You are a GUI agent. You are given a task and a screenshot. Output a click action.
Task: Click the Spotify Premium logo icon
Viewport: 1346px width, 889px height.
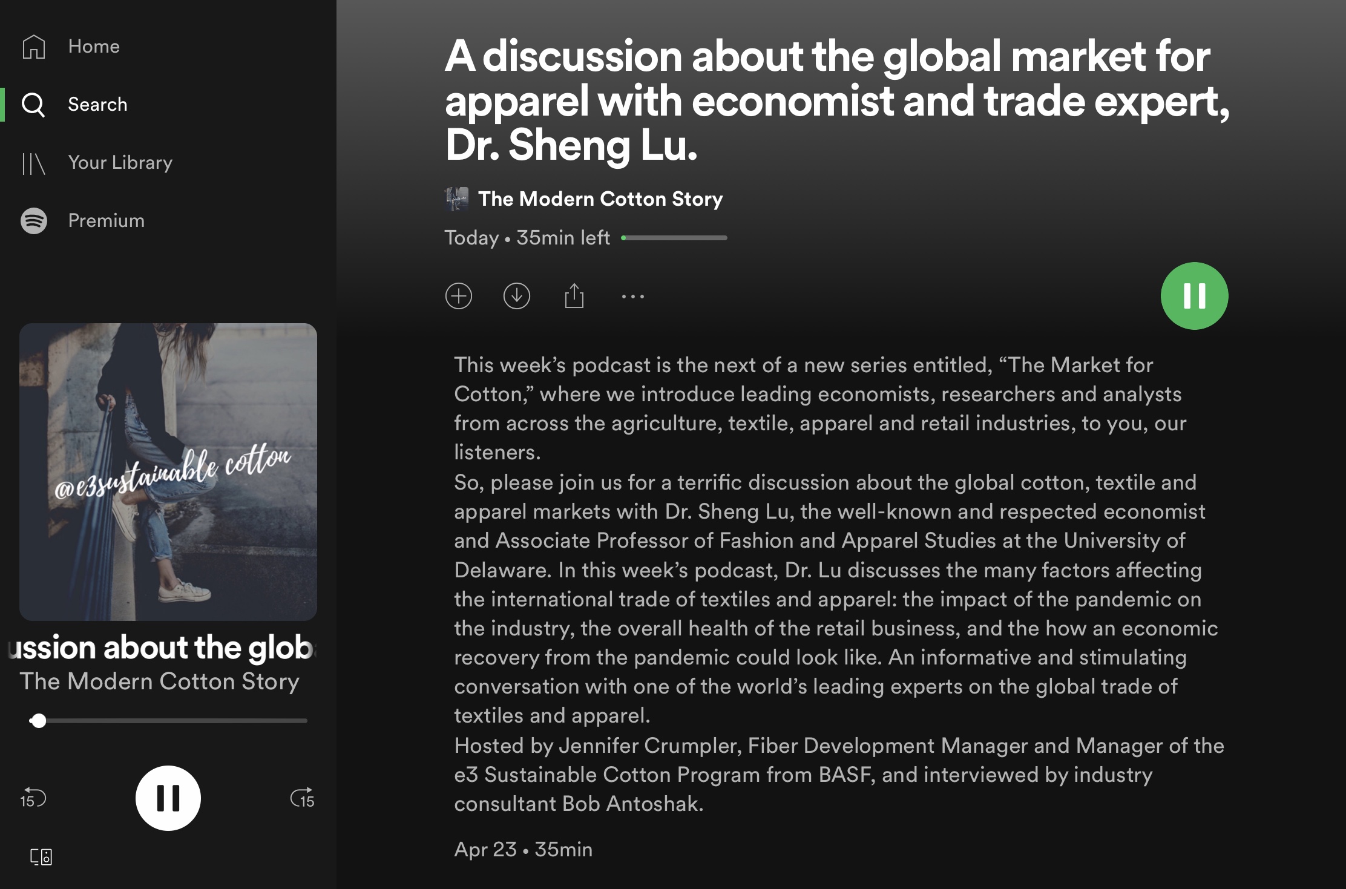pos(34,221)
